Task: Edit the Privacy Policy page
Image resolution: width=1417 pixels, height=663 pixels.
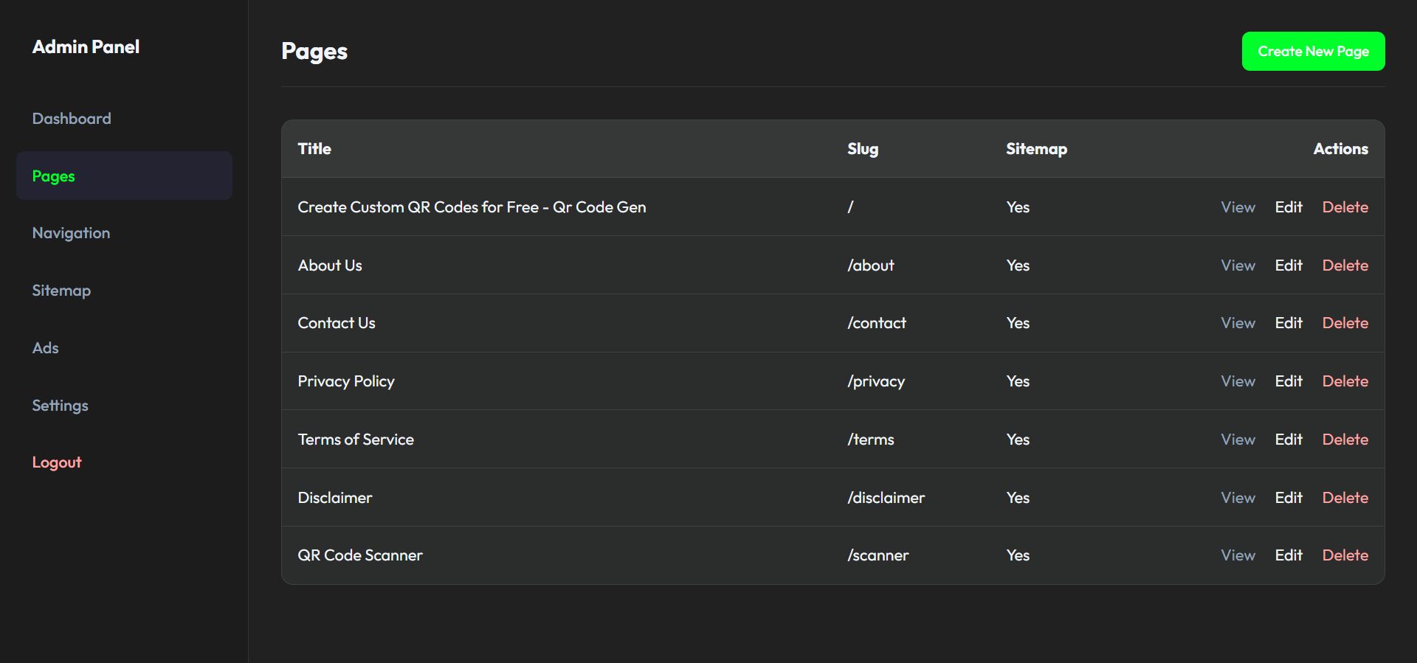Action: (1289, 381)
